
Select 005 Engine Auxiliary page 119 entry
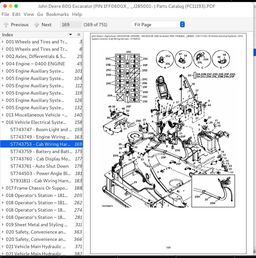pos(41,93)
